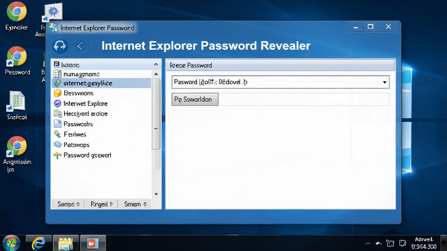
Task: Click the Feriwes key icon
Action: coord(57,134)
